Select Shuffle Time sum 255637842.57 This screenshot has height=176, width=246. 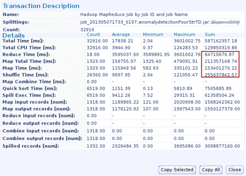221,75
